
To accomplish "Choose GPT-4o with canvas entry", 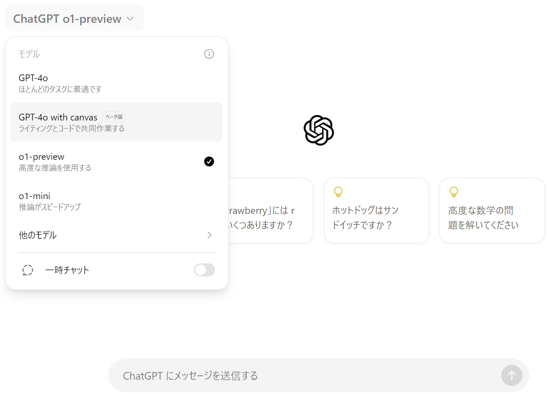I will [x=116, y=122].
